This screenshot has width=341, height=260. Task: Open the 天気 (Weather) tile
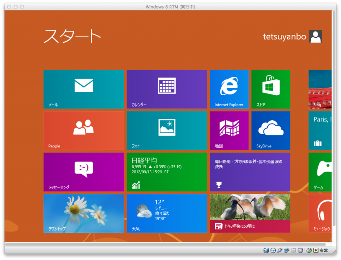pos(167,213)
